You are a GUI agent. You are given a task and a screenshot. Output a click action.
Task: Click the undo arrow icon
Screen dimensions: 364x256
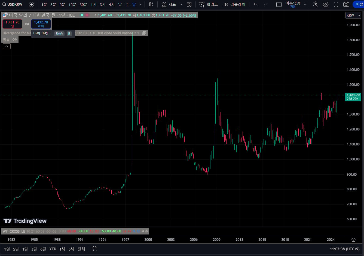[x=255, y=4]
